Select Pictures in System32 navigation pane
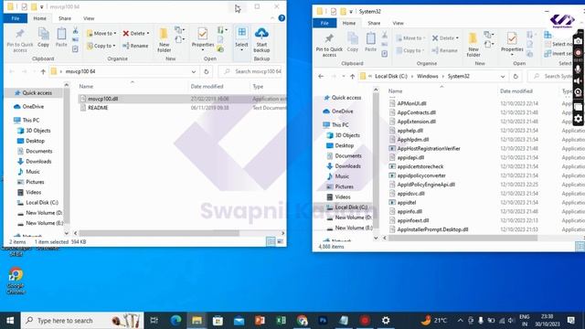Image resolution: width=585 pixels, height=329 pixels. pyautogui.click(x=344, y=186)
